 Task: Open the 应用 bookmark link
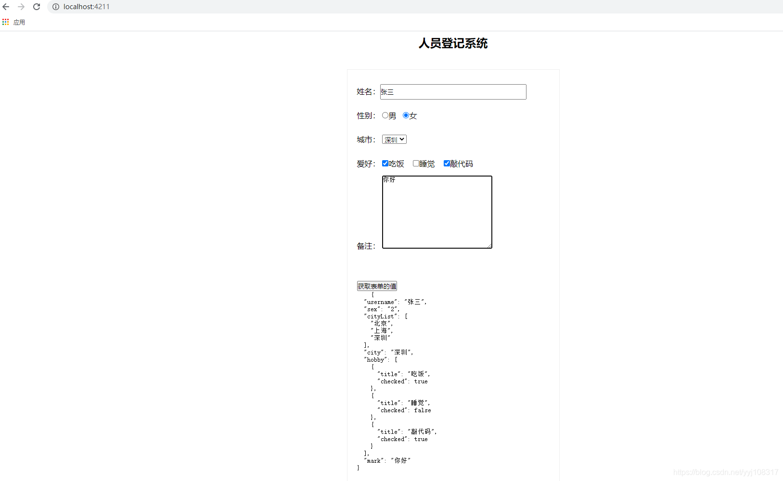(20, 22)
